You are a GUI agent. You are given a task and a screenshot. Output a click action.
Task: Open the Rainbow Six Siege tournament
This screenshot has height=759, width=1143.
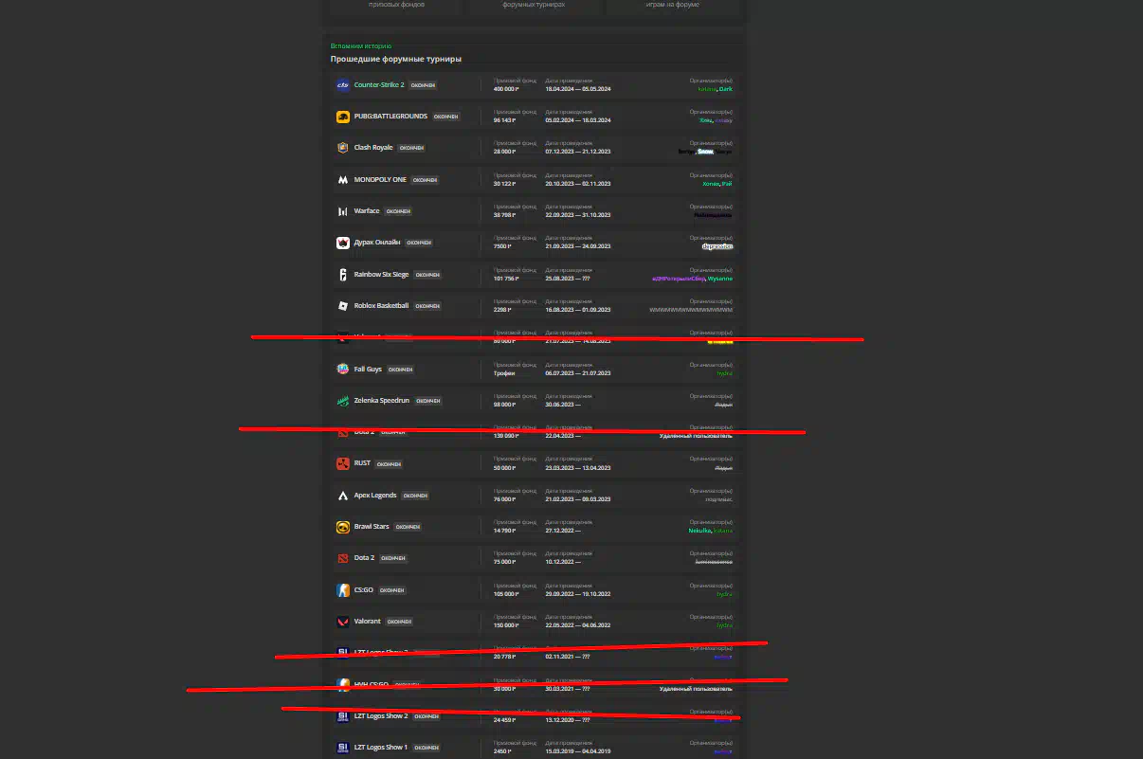click(x=382, y=275)
